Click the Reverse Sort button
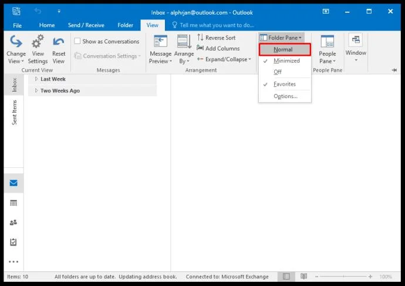 point(216,38)
